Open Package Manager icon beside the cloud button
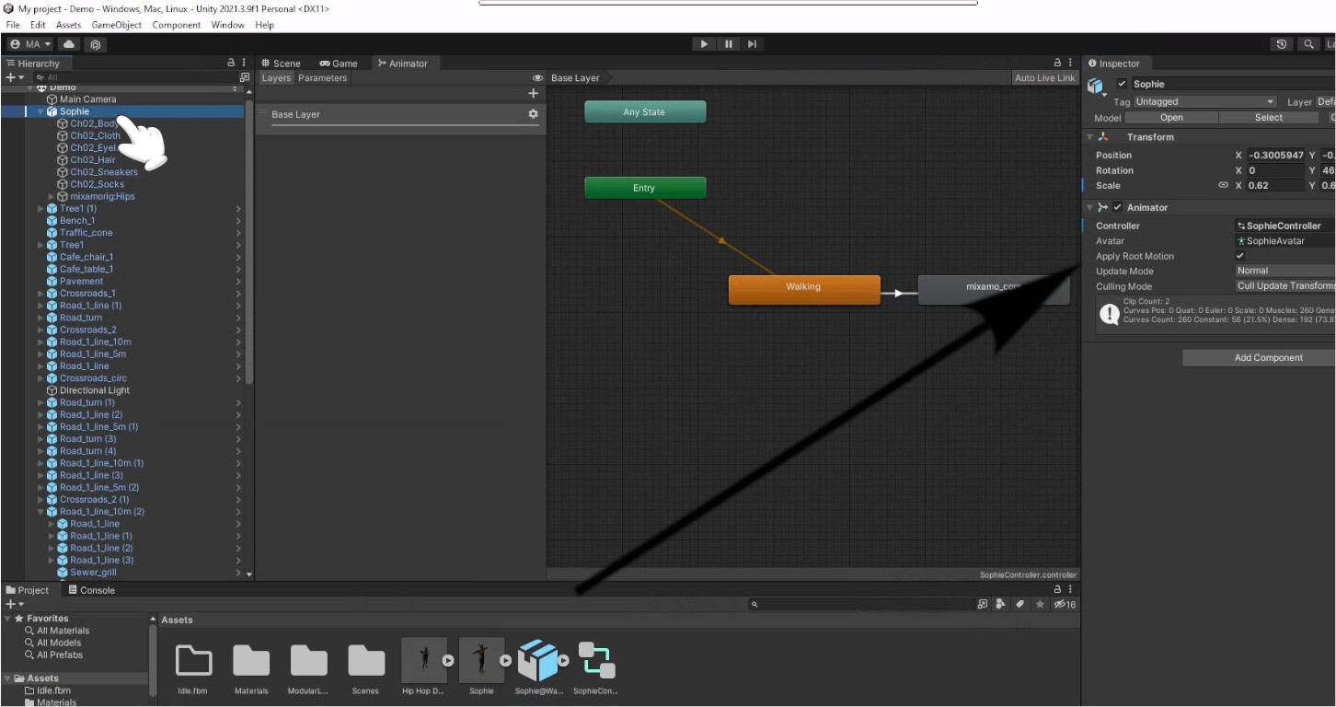The width and height of the screenshot is (1336, 707). [x=96, y=44]
